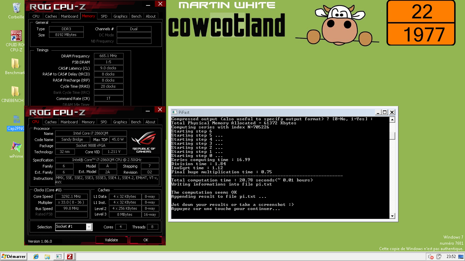This screenshot has width=465, height=261.
Task: Click Bus Speed value 99.8 MHz
Action: point(71,208)
